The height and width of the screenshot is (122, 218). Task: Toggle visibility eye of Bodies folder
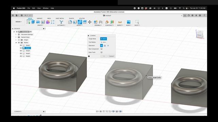coord(19,43)
